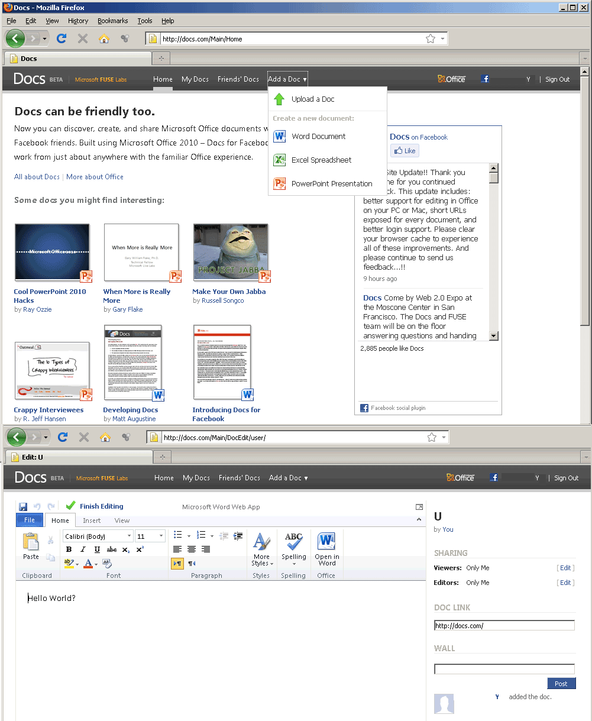The height and width of the screenshot is (721, 592).
Task: Switch to the Insert ribbon tab
Action: point(92,520)
